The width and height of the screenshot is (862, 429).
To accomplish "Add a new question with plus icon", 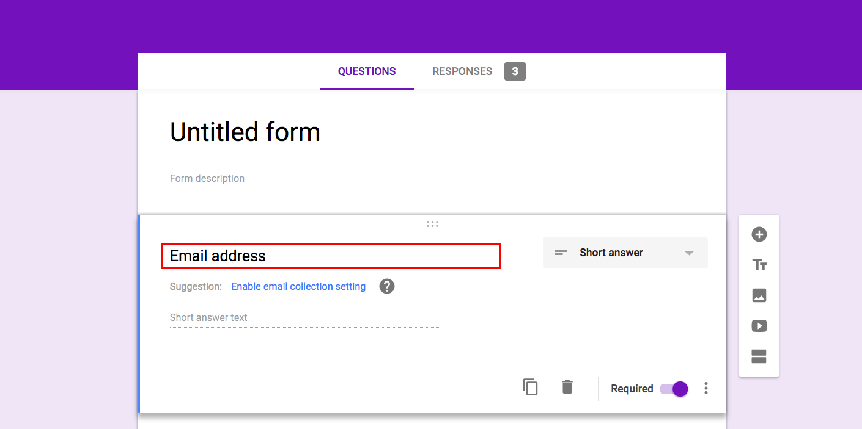I will (759, 234).
